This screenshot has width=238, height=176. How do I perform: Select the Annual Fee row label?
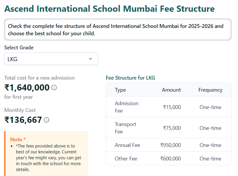[x=127, y=145]
